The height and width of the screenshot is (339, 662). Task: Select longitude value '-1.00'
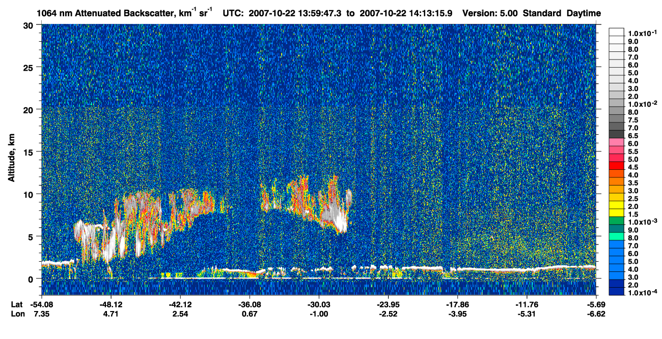tap(319, 314)
